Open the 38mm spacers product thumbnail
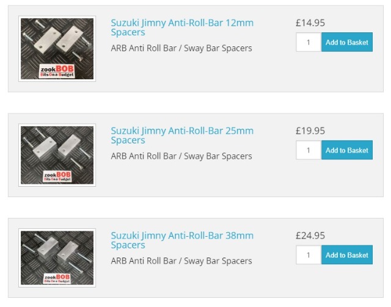The width and height of the screenshot is (391, 307). pyautogui.click(x=57, y=256)
